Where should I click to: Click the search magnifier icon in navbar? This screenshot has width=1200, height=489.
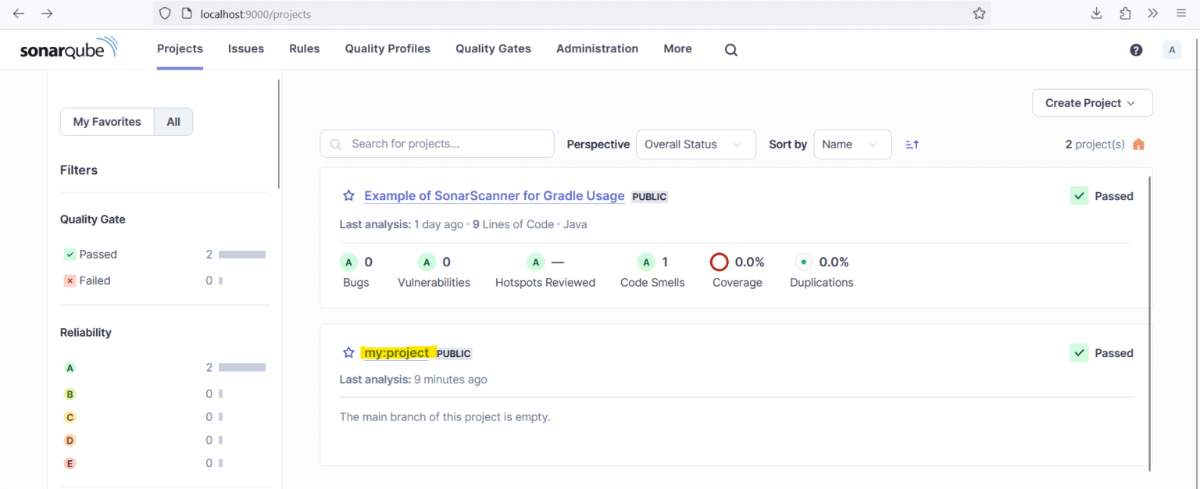tap(730, 49)
